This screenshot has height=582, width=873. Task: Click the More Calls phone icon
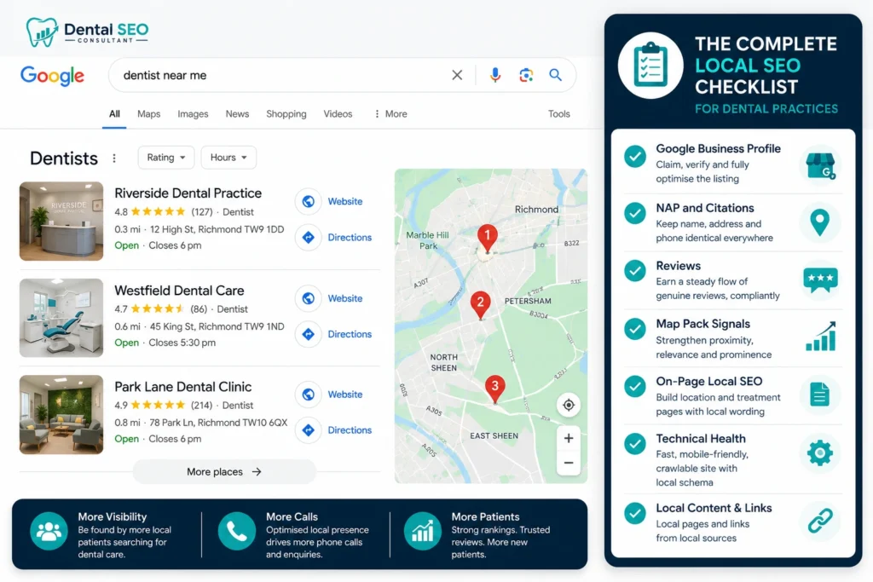pos(237,532)
